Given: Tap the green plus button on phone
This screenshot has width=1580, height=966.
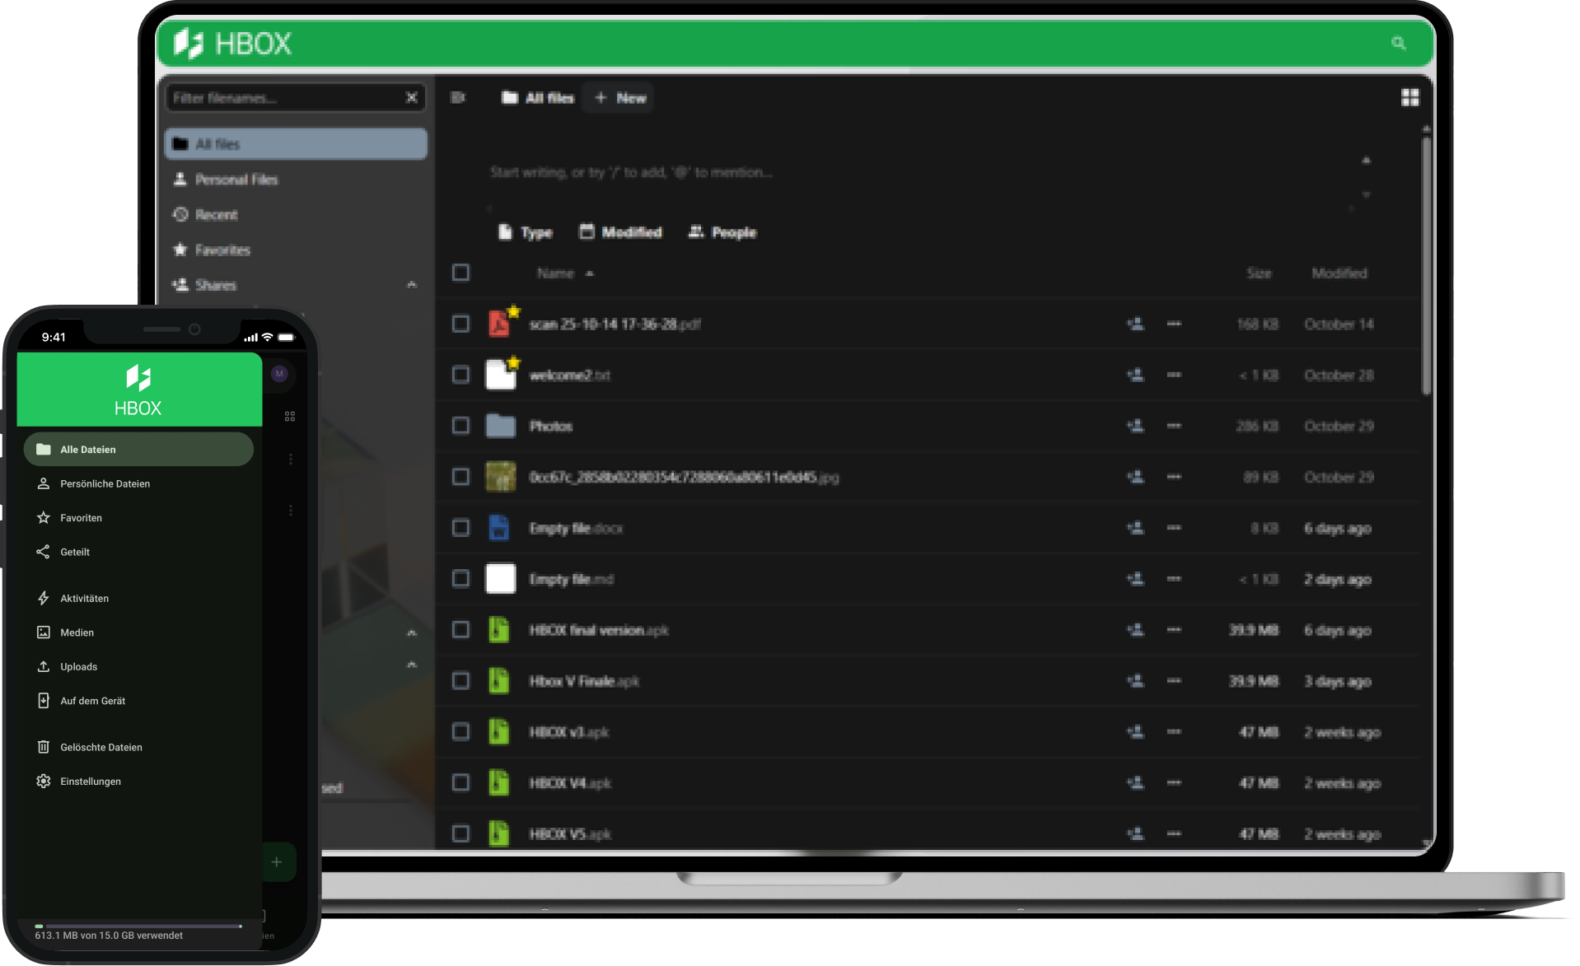Looking at the screenshot, I should click(277, 862).
